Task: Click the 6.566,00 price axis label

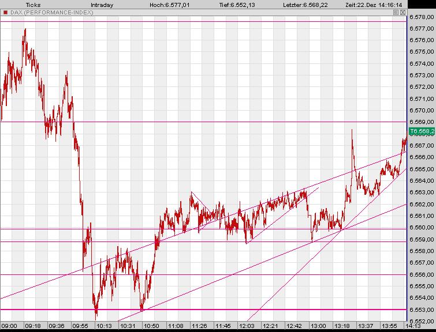Action: click(422, 157)
